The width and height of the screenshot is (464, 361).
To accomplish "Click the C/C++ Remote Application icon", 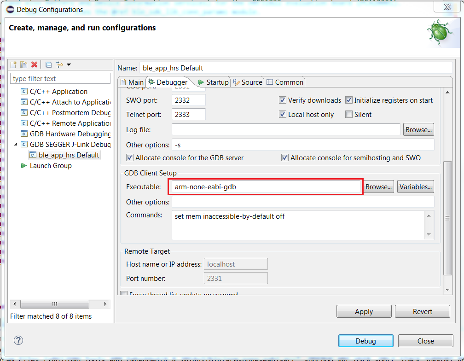I will tap(24, 123).
